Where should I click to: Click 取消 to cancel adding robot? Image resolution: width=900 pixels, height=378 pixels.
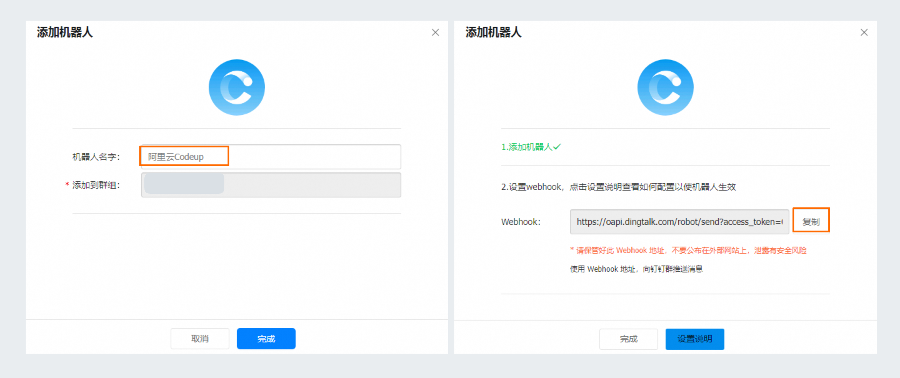click(200, 338)
